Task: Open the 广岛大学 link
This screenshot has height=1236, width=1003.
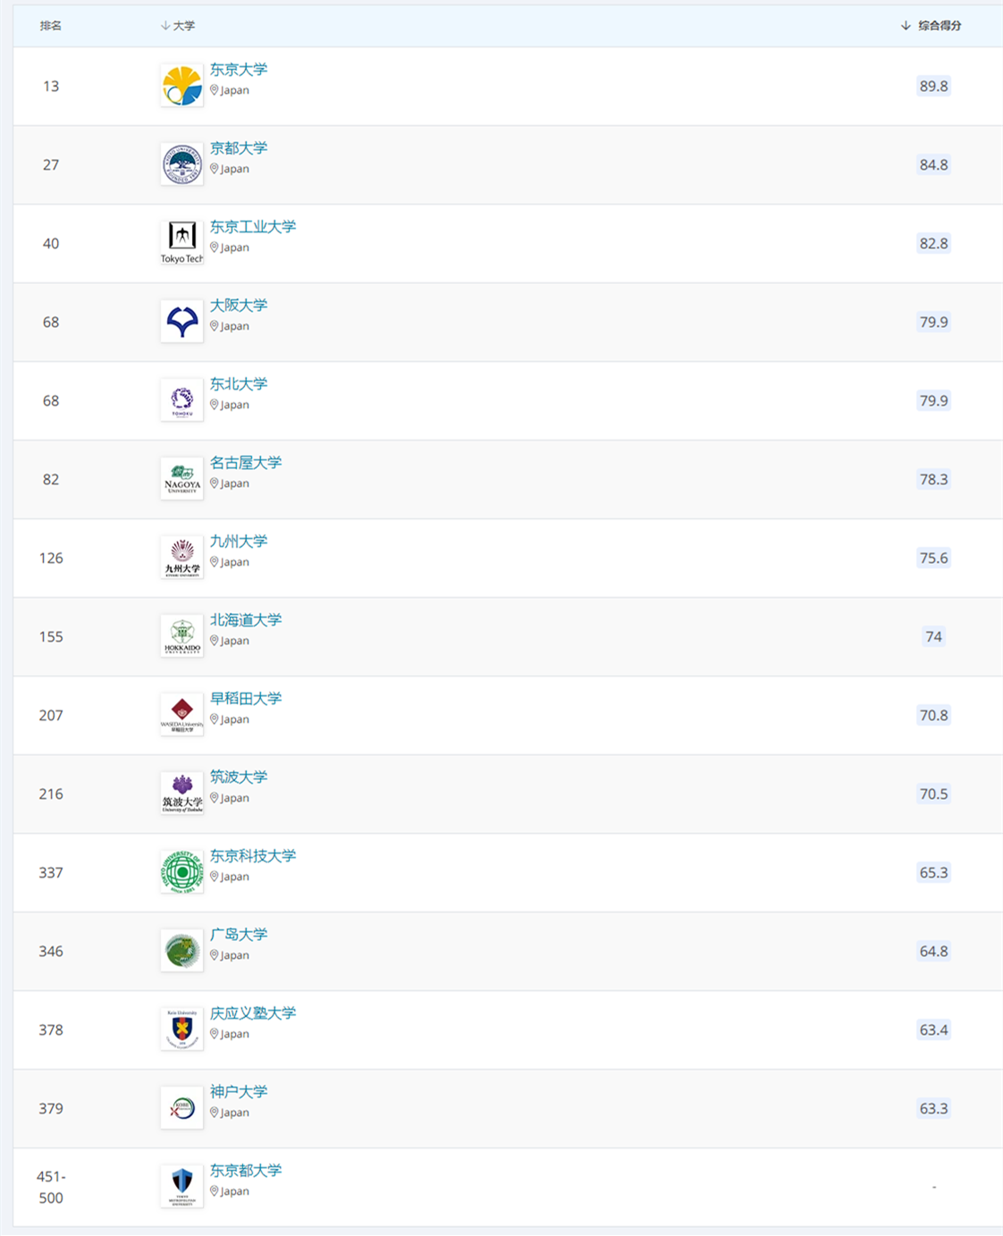Action: pyautogui.click(x=239, y=935)
